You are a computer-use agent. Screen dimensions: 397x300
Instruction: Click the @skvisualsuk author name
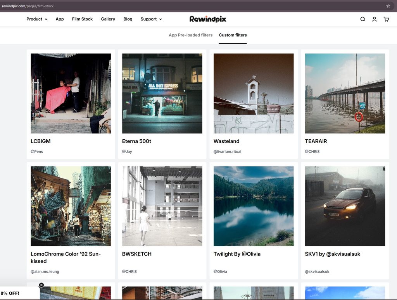pos(317,271)
